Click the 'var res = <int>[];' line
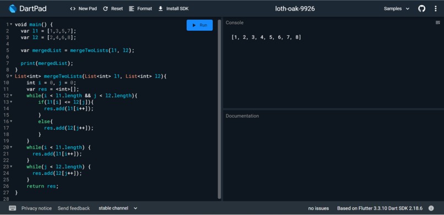Image resolution: width=444 pixels, height=215 pixels. click(53, 89)
